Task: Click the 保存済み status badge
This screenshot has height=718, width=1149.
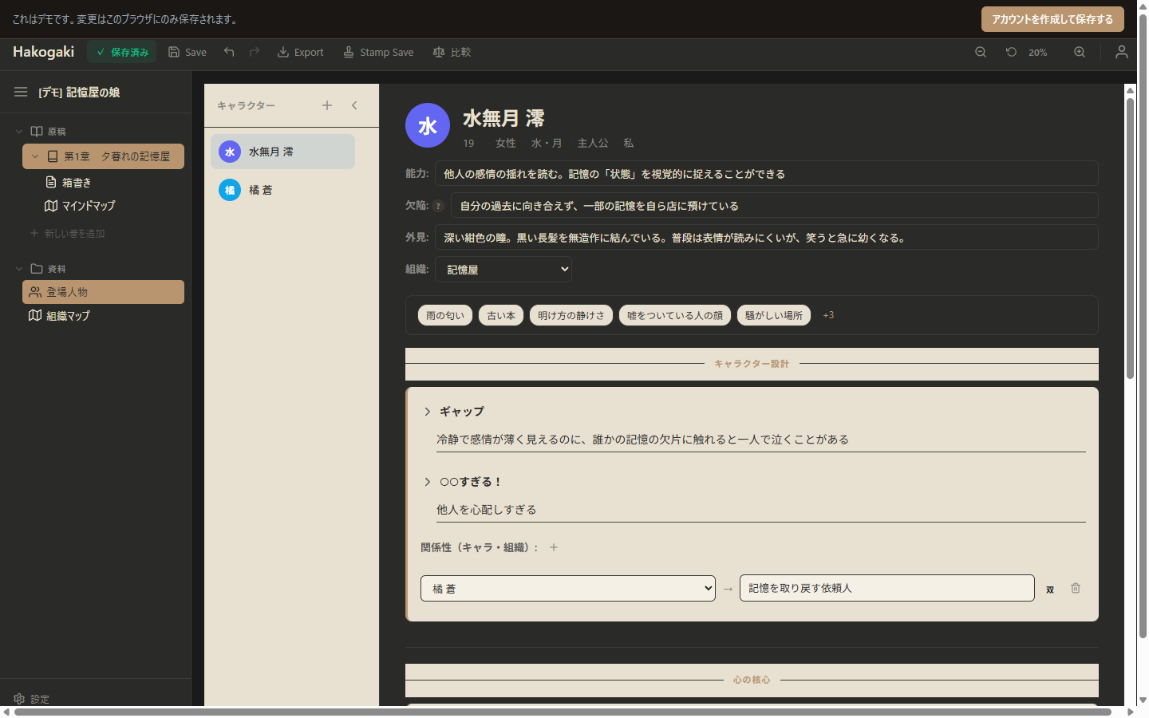Action: click(x=122, y=52)
